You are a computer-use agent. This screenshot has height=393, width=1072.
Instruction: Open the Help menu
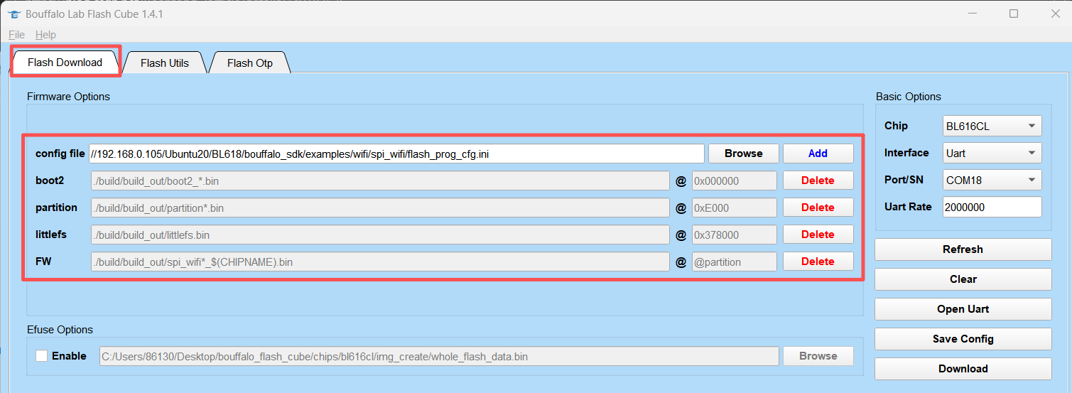point(45,34)
